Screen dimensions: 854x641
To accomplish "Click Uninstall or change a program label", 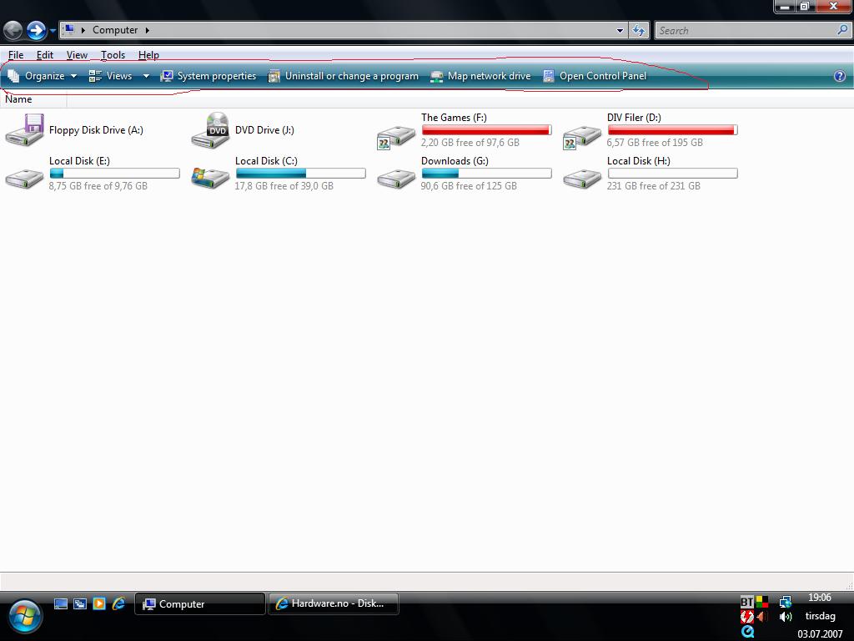I will (352, 76).
